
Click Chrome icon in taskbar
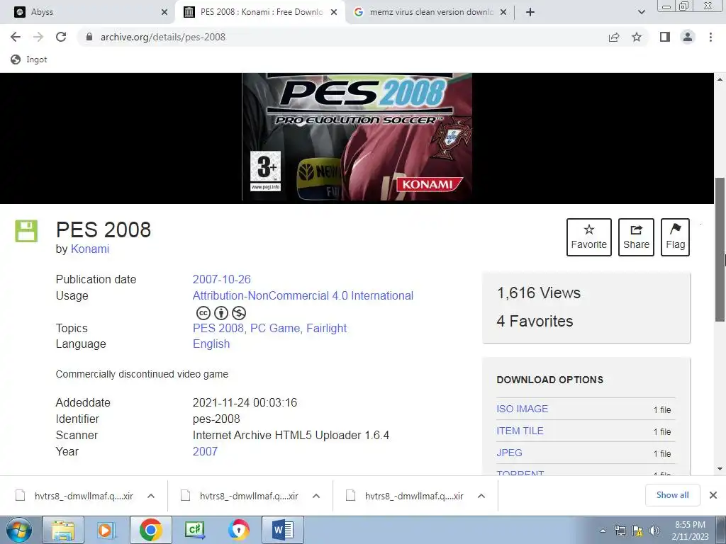(150, 530)
